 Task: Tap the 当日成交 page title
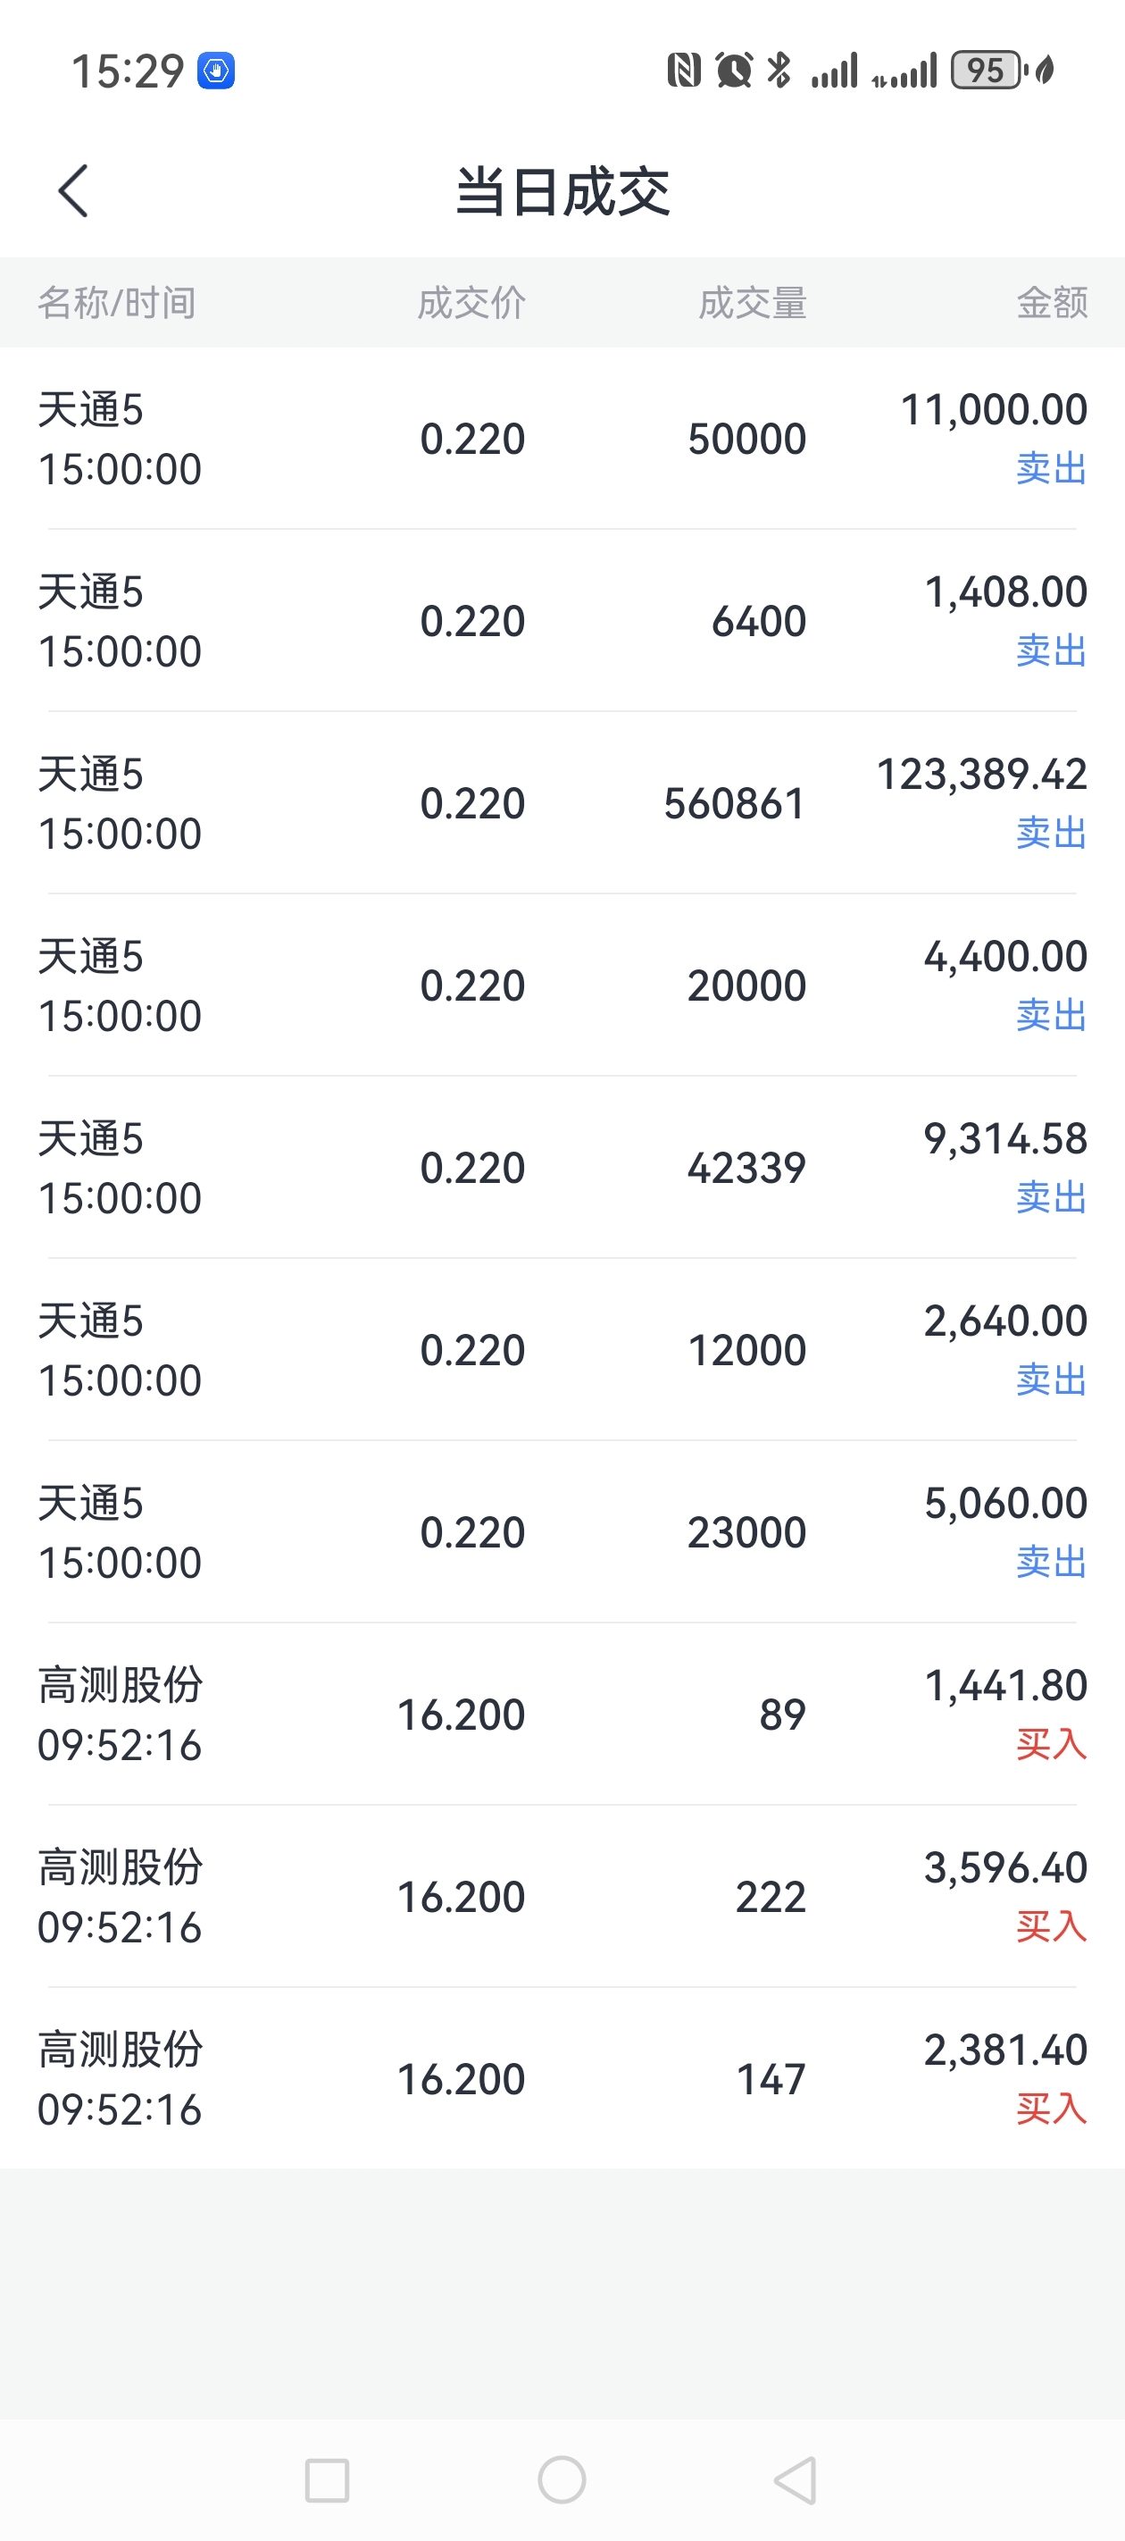pos(562,191)
